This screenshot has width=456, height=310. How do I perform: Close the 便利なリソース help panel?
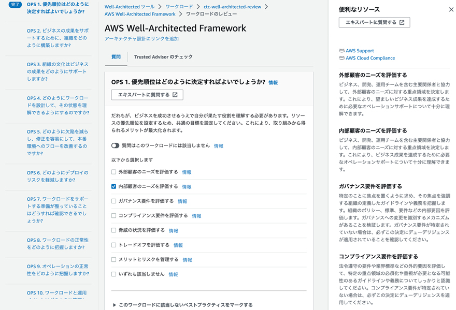click(451, 10)
